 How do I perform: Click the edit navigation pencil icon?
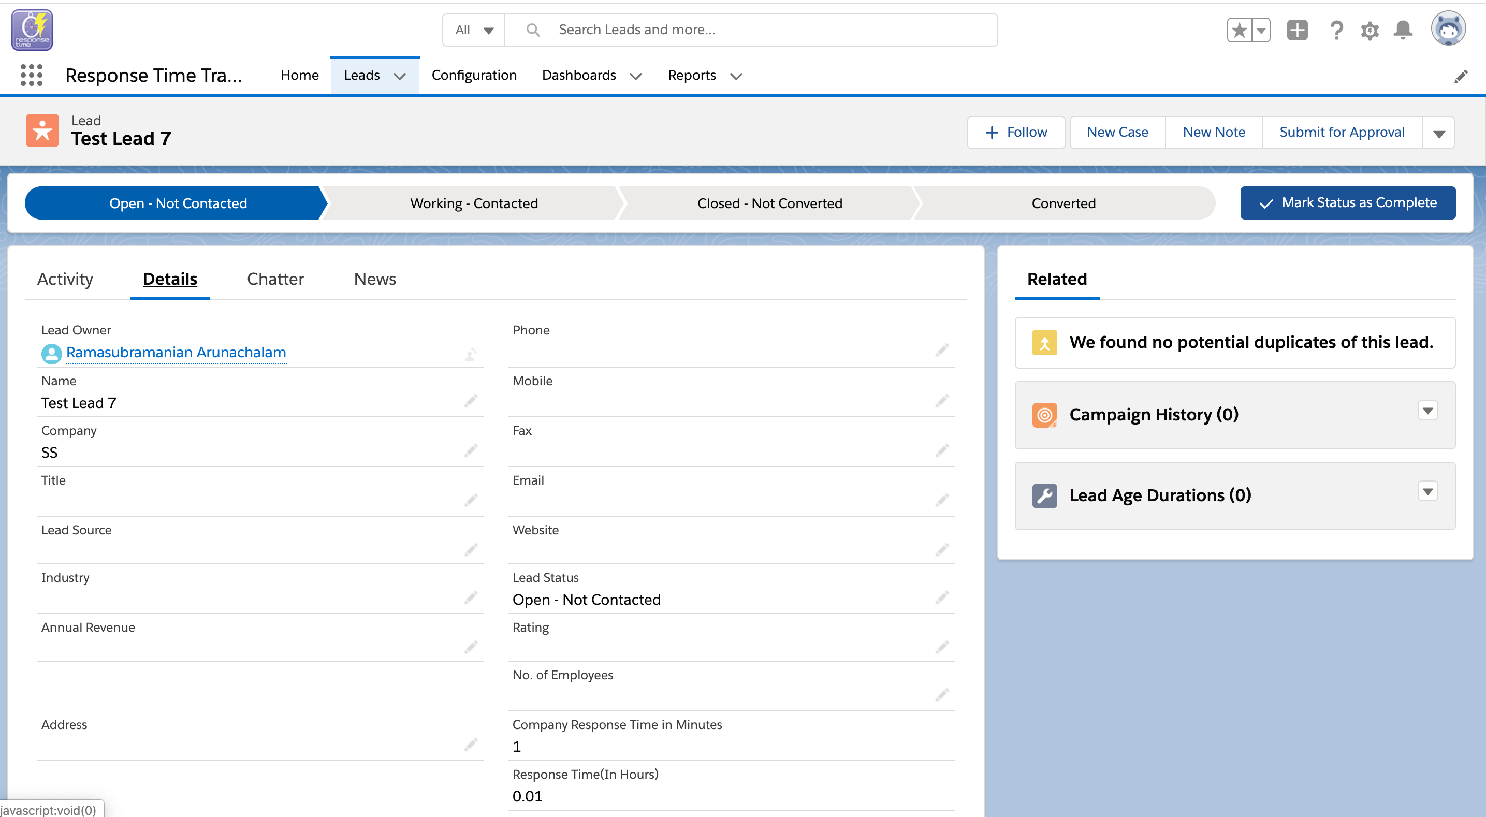[1461, 76]
